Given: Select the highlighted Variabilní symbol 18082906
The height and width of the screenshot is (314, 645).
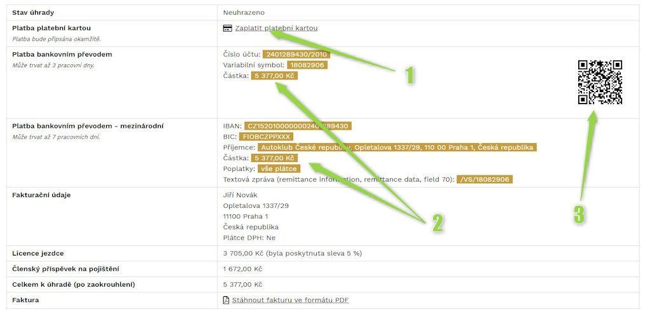Looking at the screenshot, I should [x=307, y=65].
